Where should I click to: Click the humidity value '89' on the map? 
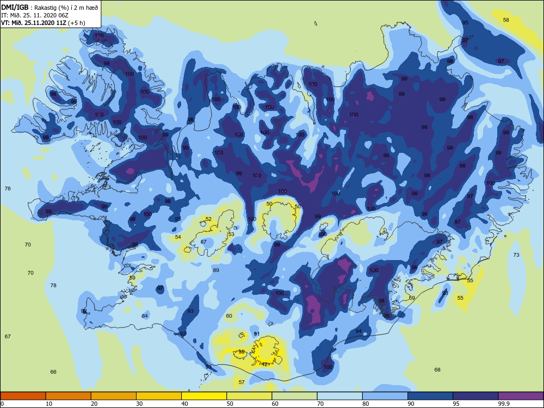tap(216, 270)
